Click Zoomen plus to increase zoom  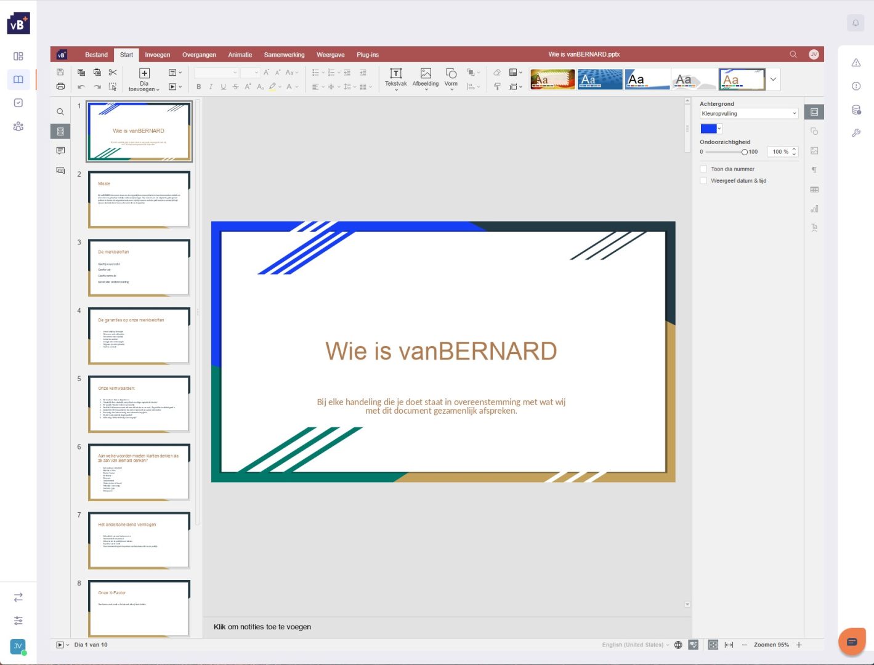click(799, 645)
